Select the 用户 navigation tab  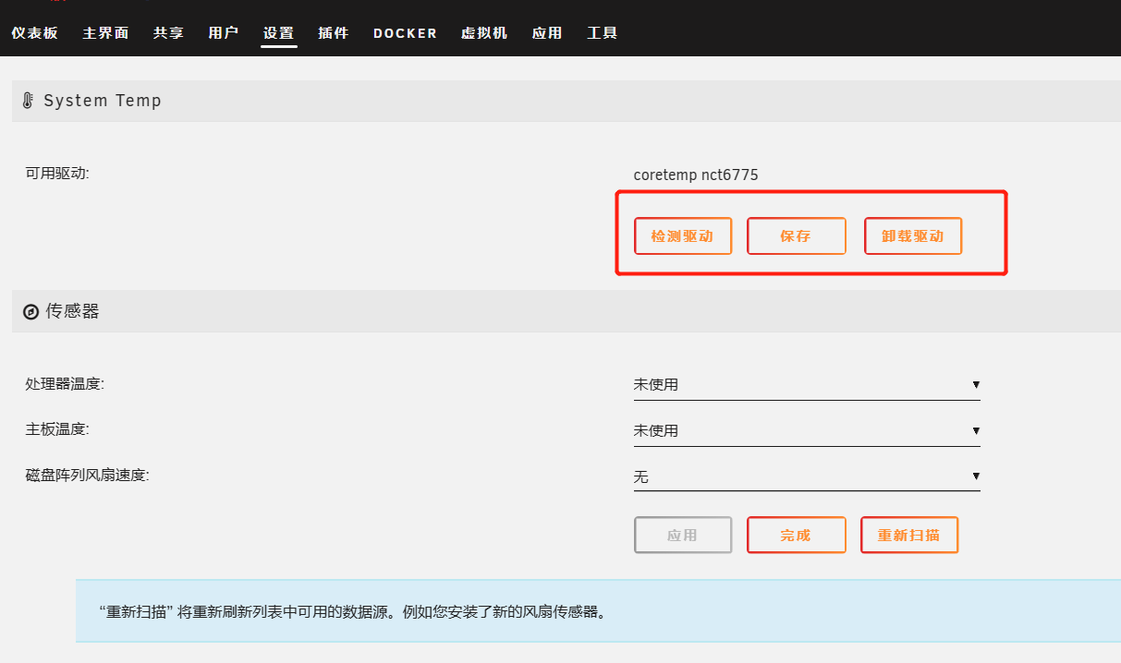tap(223, 33)
